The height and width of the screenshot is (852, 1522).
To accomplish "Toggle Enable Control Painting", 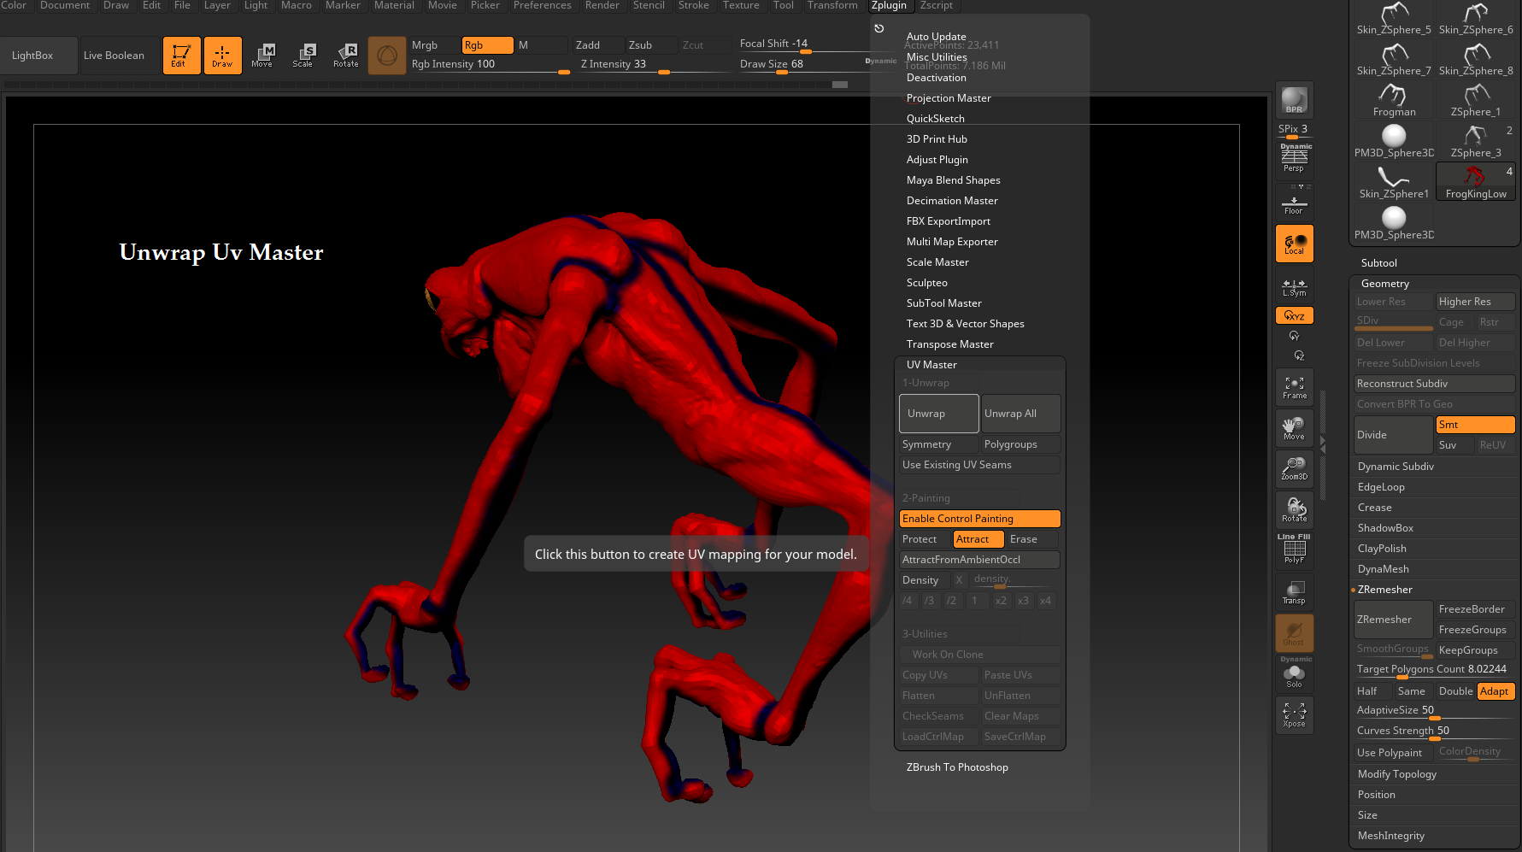I will [979, 519].
